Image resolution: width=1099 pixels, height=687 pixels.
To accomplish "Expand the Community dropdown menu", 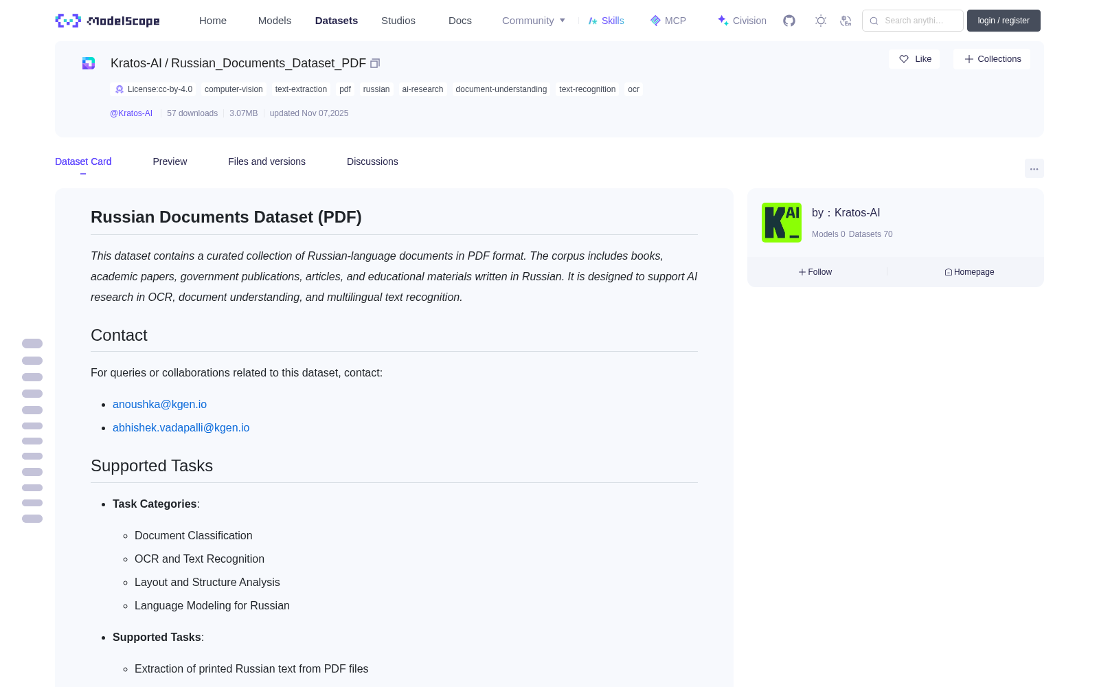I will tap(534, 21).
